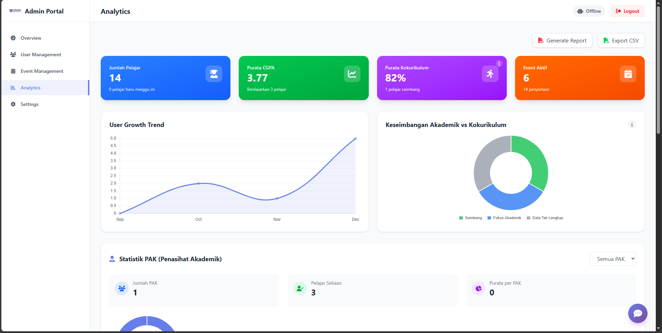Click the info icon beside Keseimbangan Akademik title

[x=632, y=125]
